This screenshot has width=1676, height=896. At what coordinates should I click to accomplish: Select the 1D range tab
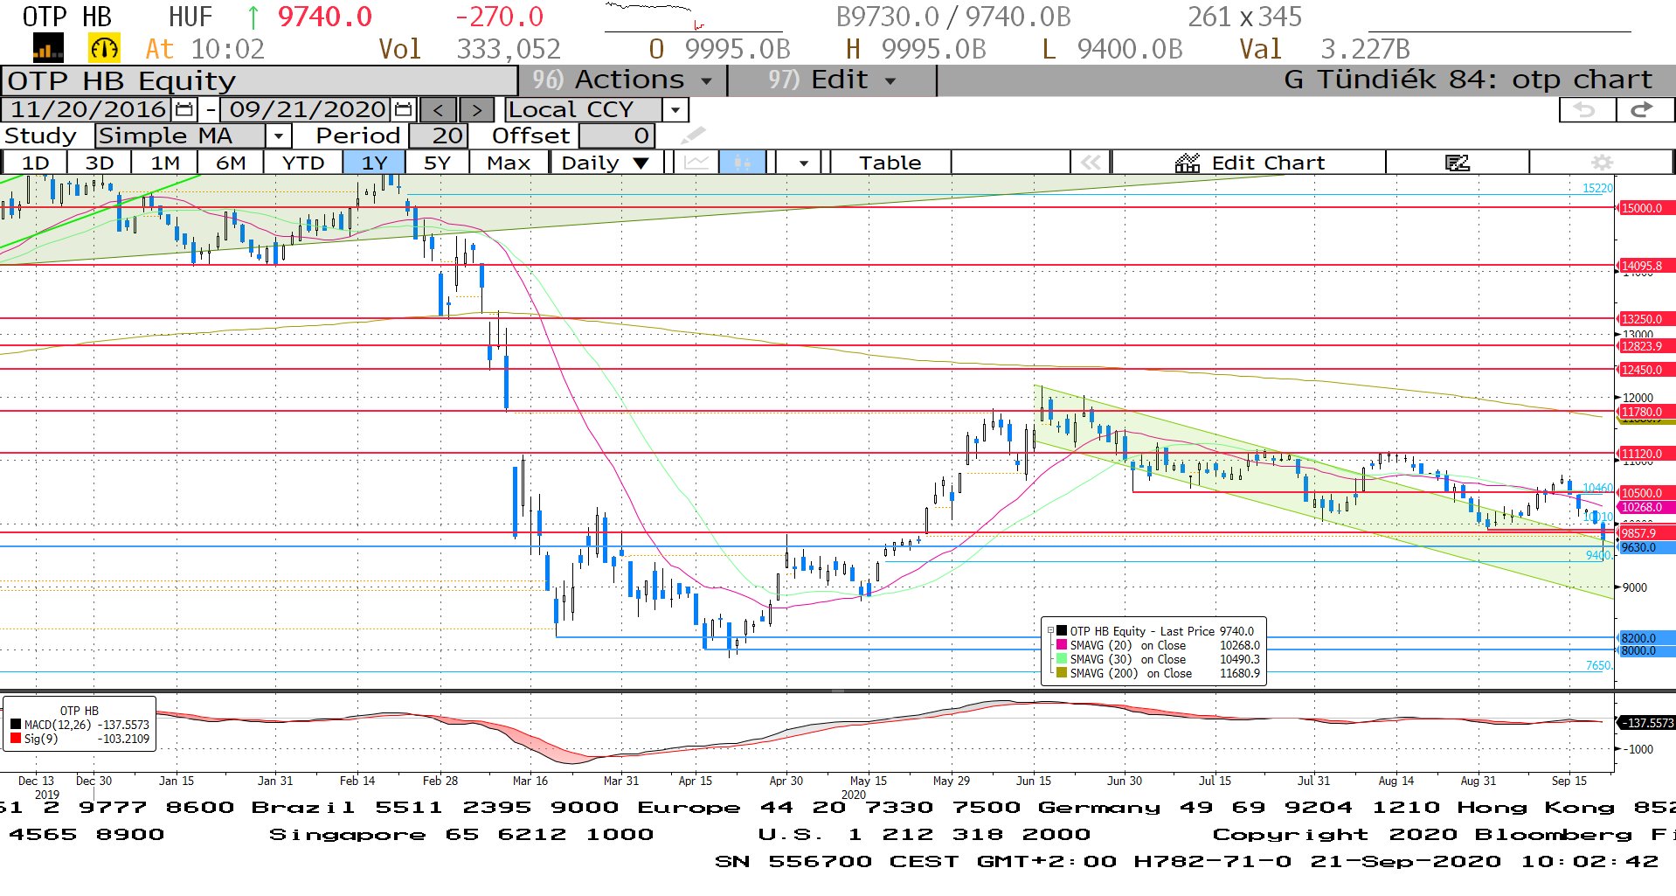tap(35, 163)
